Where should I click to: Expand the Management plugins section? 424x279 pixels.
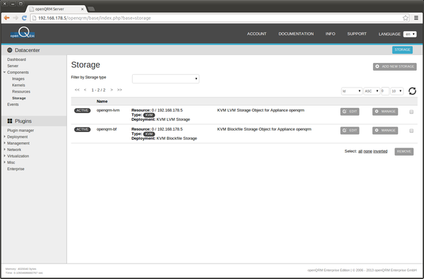pyautogui.click(x=5, y=143)
